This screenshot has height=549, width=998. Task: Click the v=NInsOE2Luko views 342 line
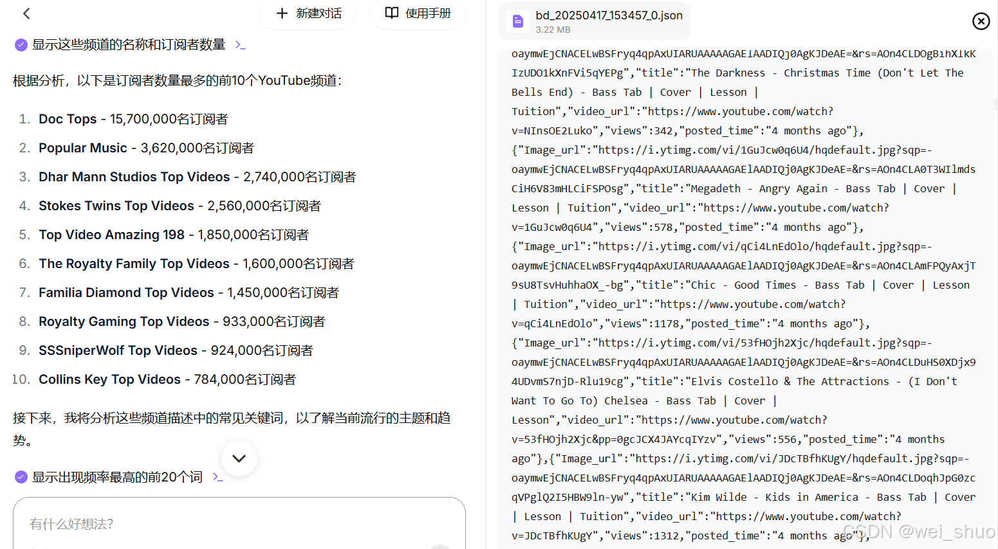click(687, 130)
